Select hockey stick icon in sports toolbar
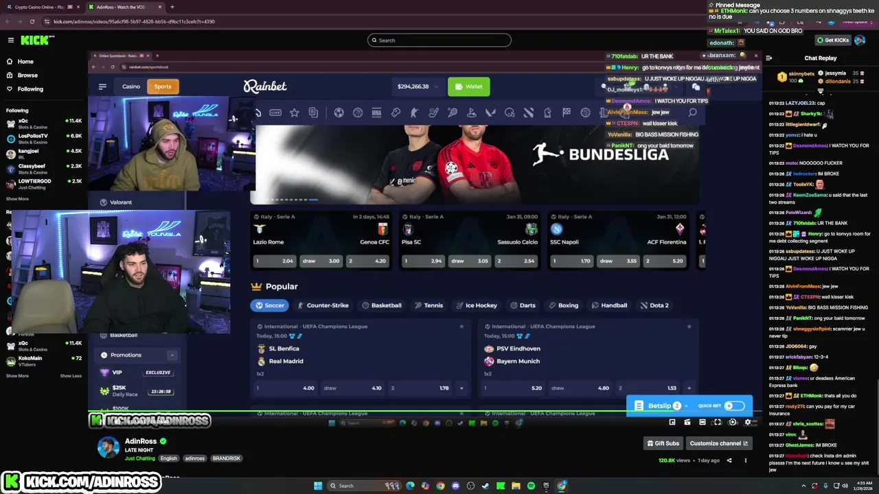This screenshot has width=879, height=494. coord(433,113)
